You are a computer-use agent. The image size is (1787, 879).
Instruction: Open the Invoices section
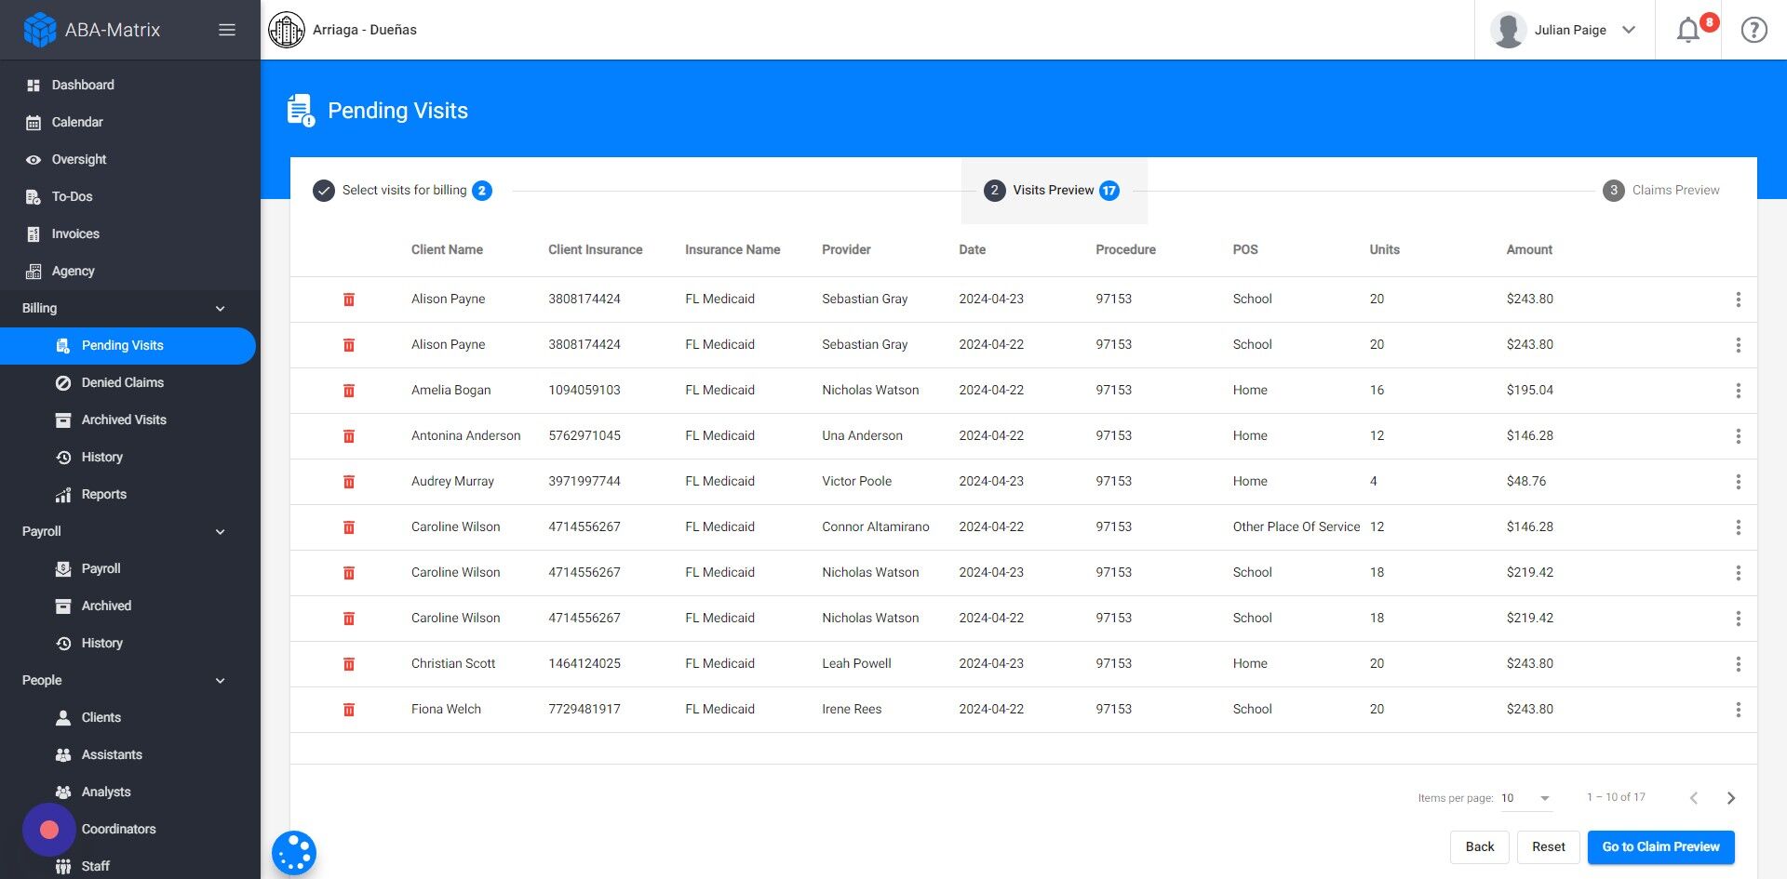[x=75, y=233]
